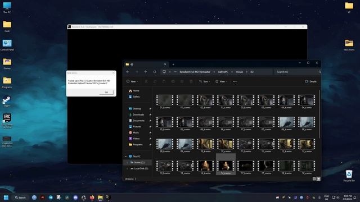Go up one folder level

(x=146, y=72)
